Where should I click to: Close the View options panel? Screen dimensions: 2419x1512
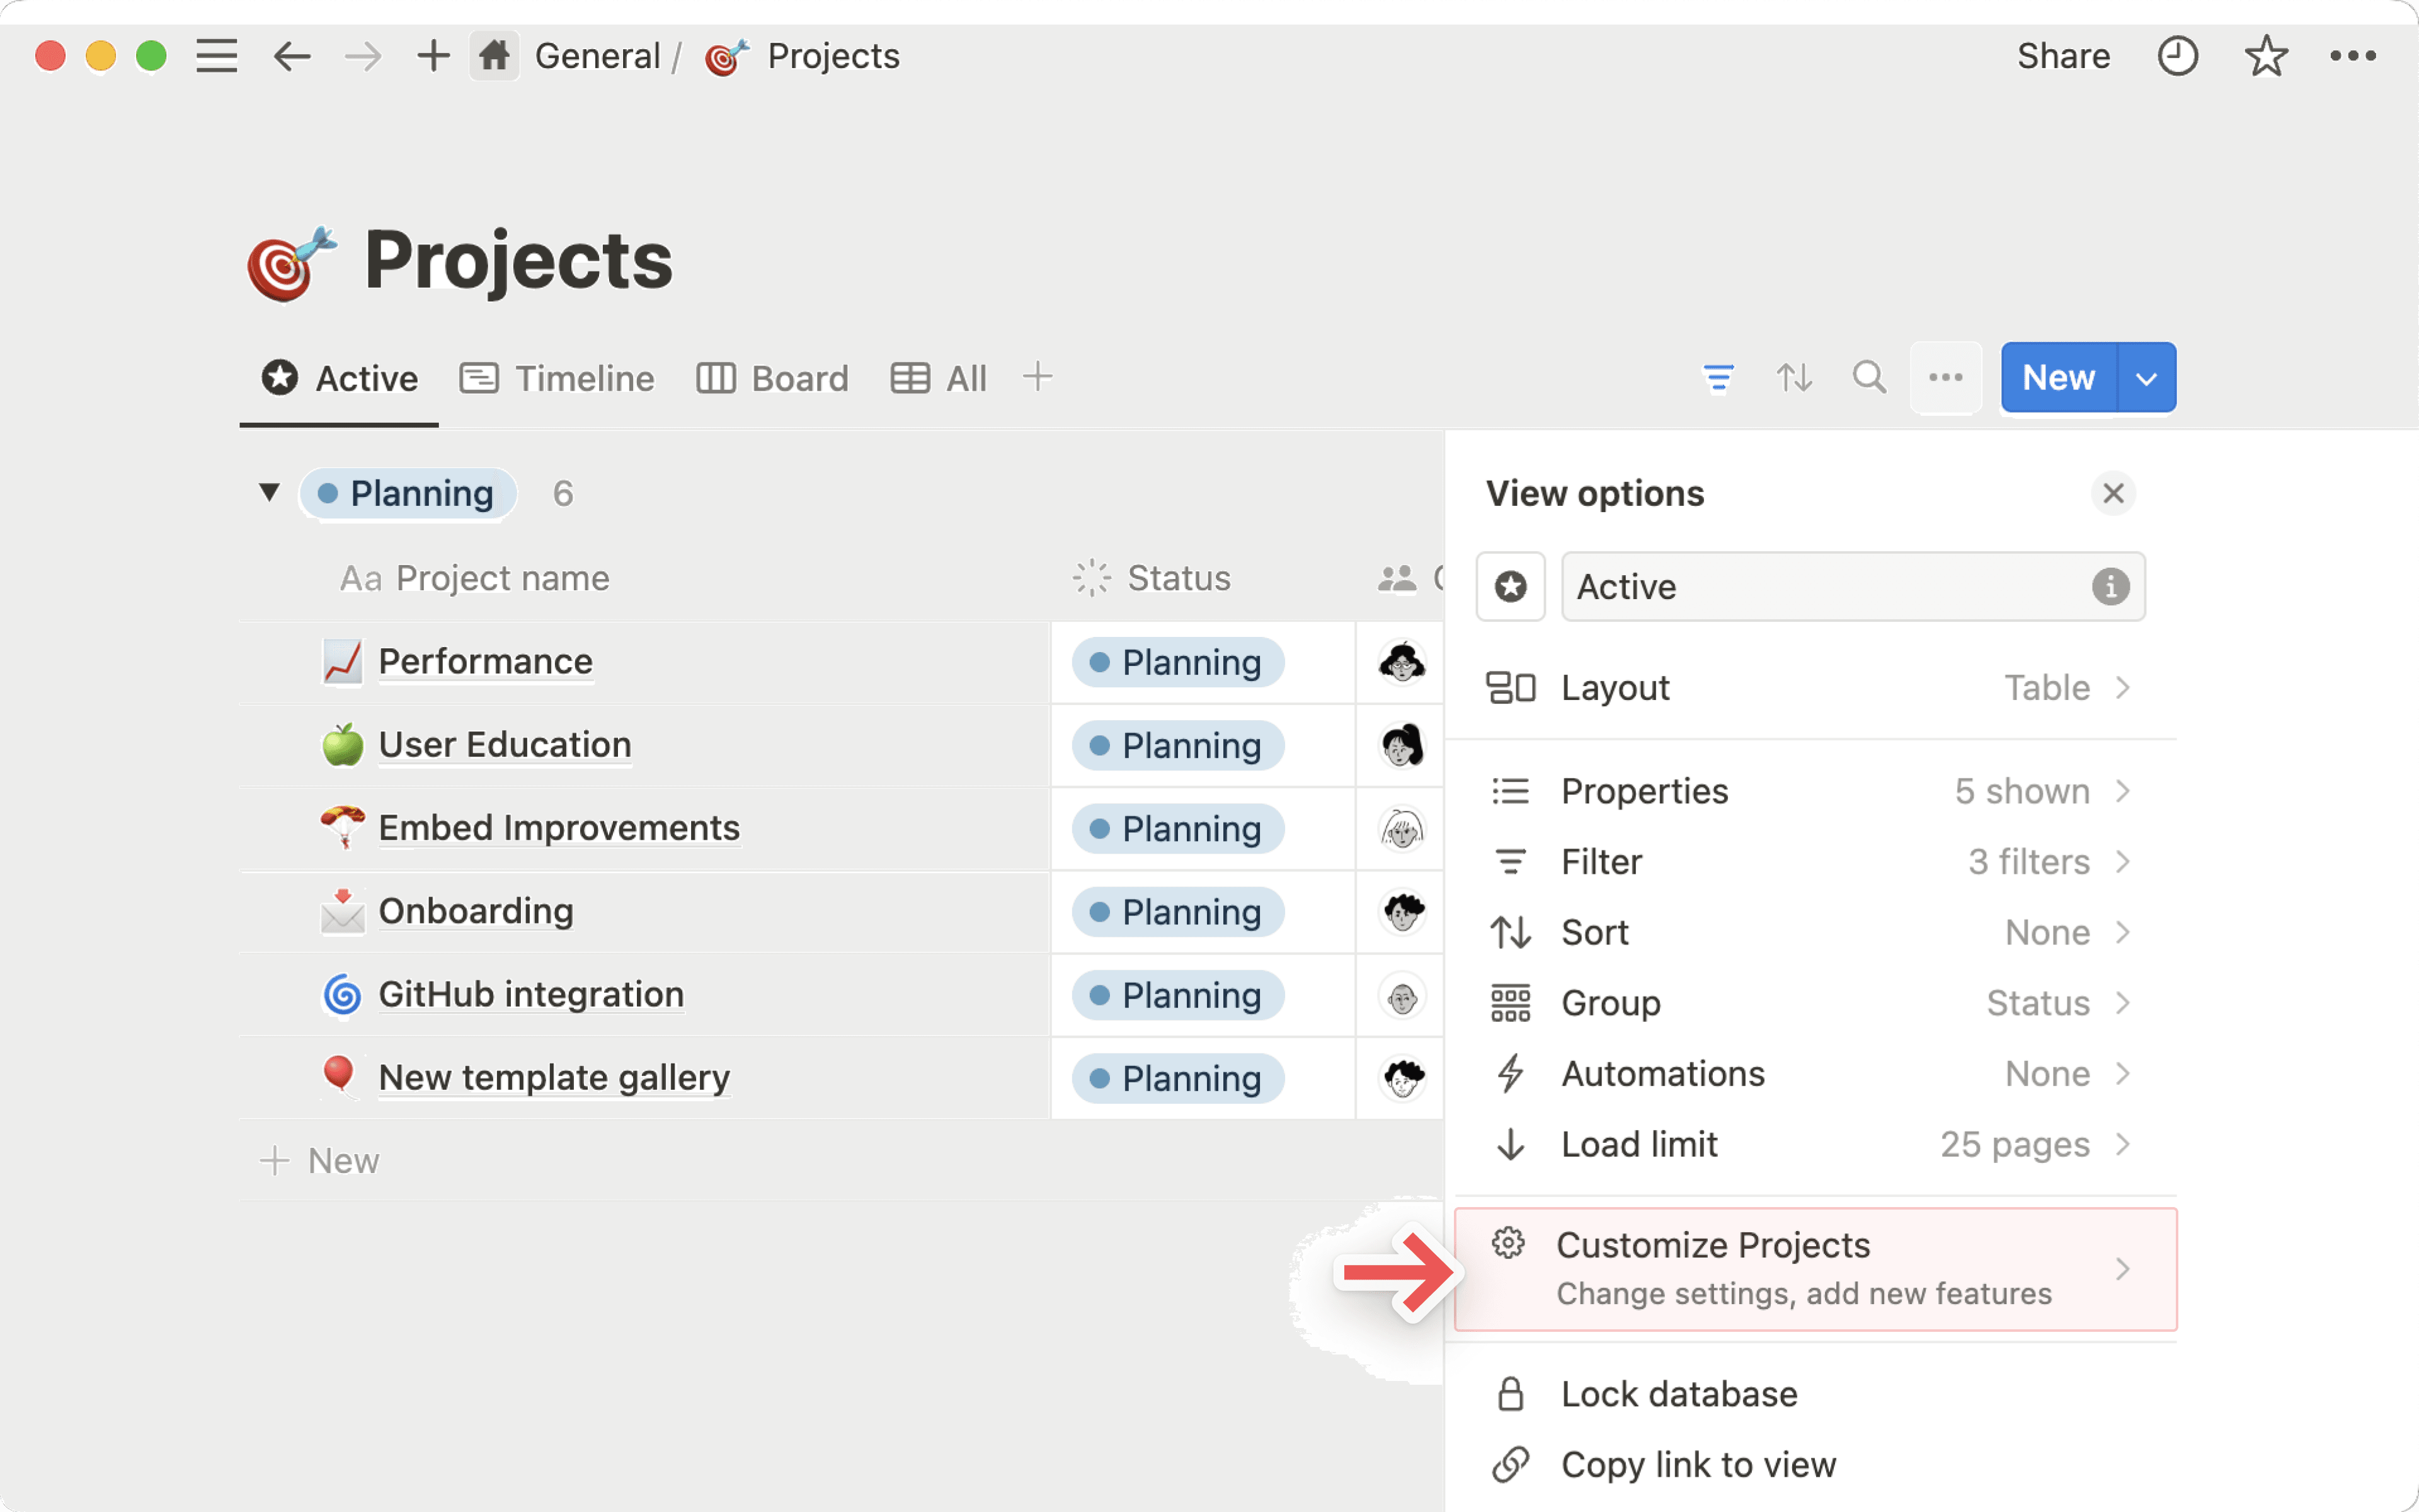click(x=2112, y=493)
